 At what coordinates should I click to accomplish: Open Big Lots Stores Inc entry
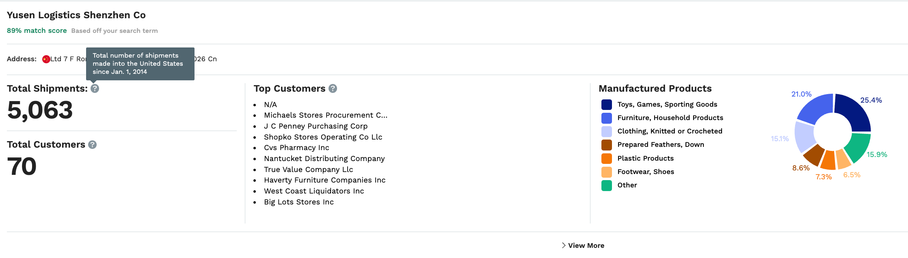pyautogui.click(x=299, y=202)
